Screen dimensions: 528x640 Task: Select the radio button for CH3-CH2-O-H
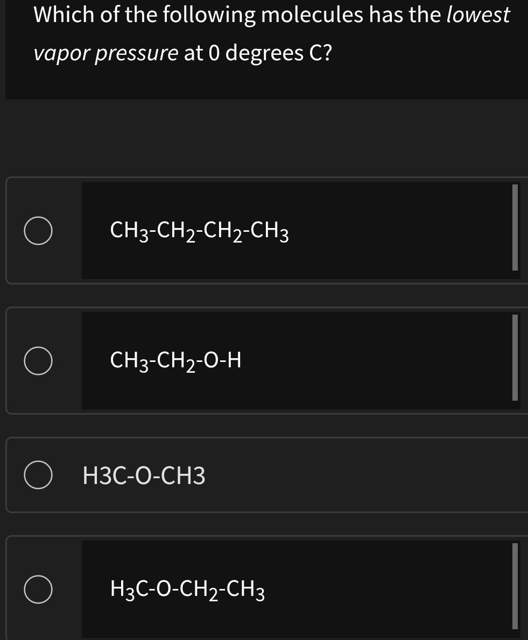coord(39,360)
